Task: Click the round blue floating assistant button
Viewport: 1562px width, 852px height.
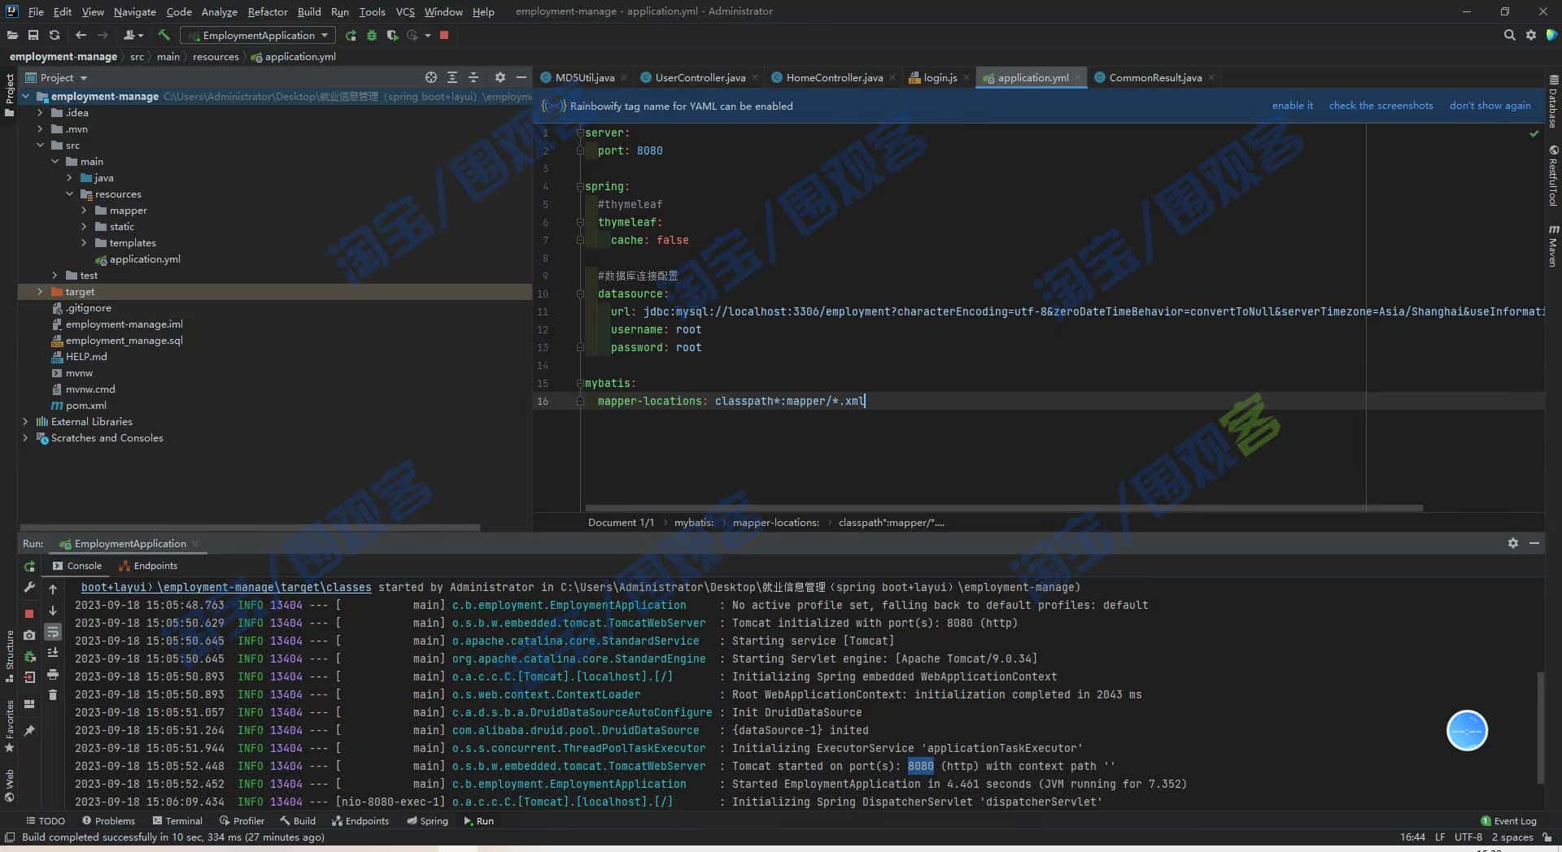Action: point(1467,731)
